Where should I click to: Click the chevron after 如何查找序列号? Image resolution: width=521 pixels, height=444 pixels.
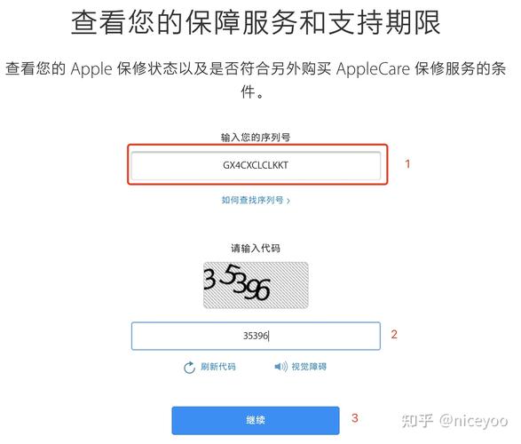click(288, 201)
